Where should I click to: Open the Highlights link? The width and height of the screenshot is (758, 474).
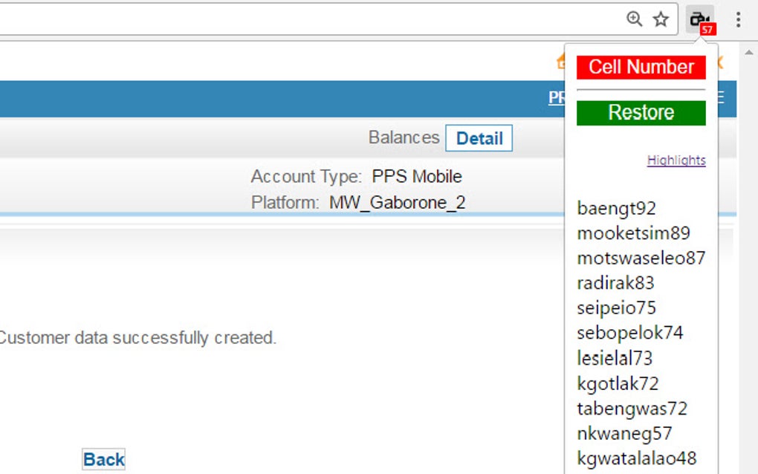676,160
